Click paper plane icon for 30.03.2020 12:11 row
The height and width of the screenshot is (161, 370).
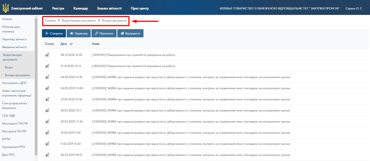(x=47, y=110)
